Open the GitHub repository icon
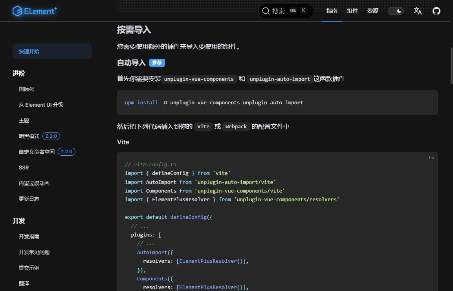Screen dimensions: 453x291 point(436,11)
